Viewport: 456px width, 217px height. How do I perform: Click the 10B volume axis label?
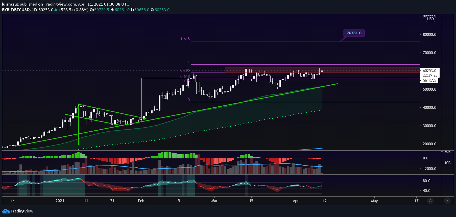447,163
